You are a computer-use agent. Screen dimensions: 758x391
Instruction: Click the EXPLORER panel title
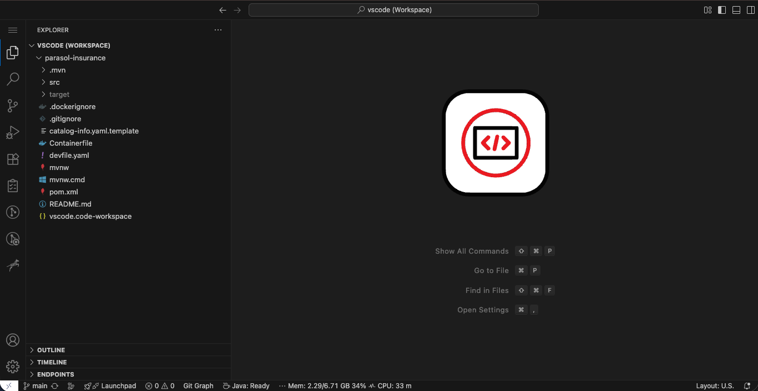coord(53,30)
